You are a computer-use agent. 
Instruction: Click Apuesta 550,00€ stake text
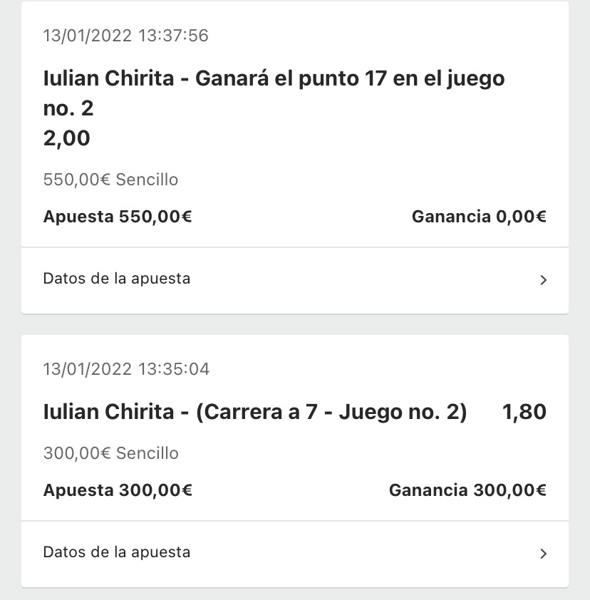coord(118,217)
